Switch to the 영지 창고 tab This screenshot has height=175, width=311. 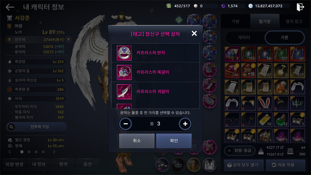pyautogui.click(x=294, y=21)
